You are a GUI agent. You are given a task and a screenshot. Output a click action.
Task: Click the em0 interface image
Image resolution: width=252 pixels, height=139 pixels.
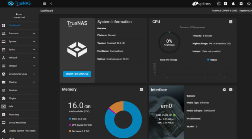[166, 112]
